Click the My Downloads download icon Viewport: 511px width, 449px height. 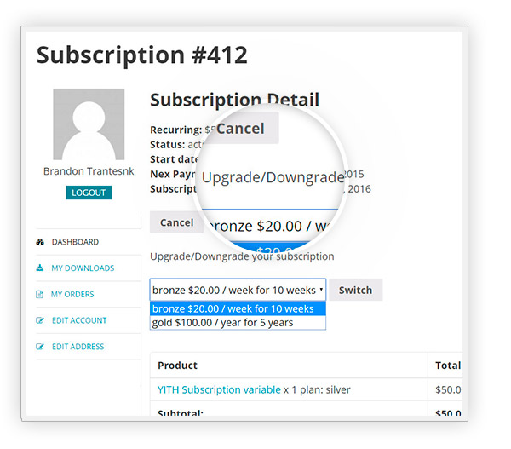pyautogui.click(x=40, y=268)
